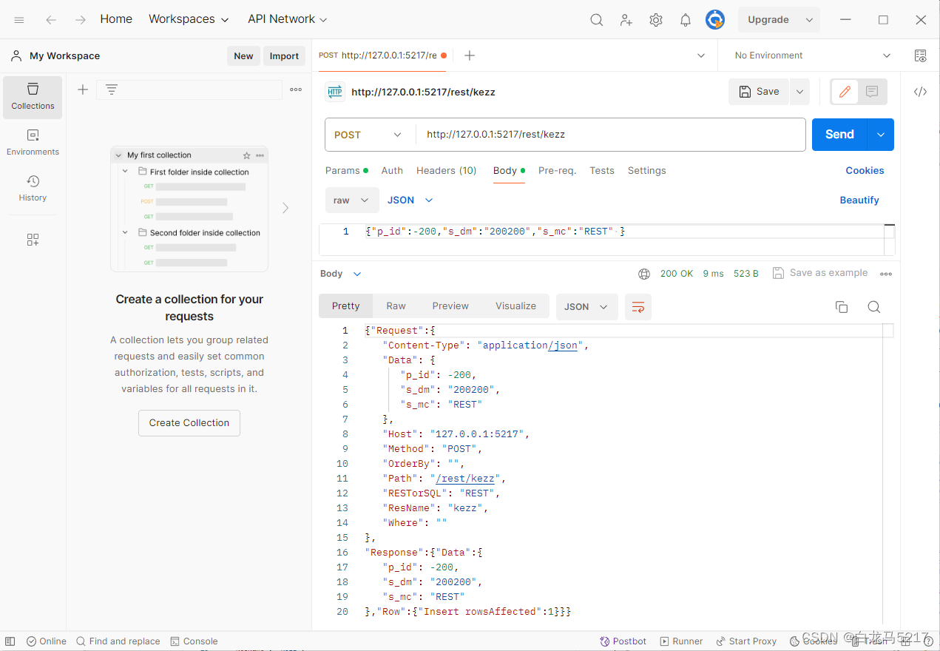Open Console in status bar
Viewport: 940px width, 651px height.
(194, 641)
